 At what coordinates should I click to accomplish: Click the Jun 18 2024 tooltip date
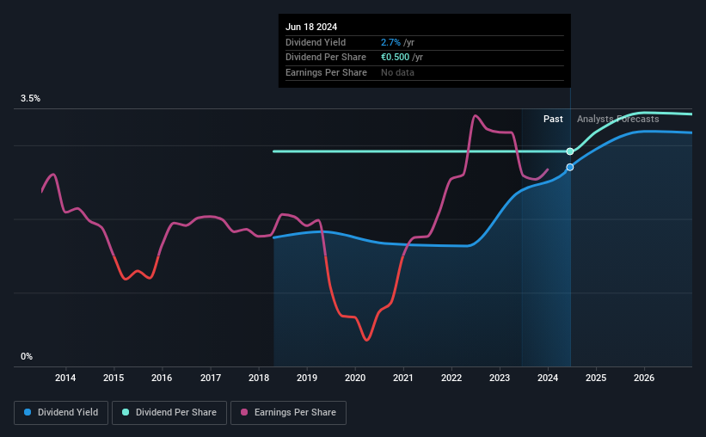[x=311, y=27]
